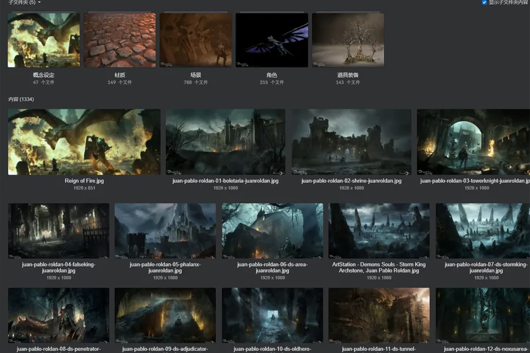Toggle the 显示子文件夹内容 checkbox
Screen dimensions: 530x353
(485, 2)
